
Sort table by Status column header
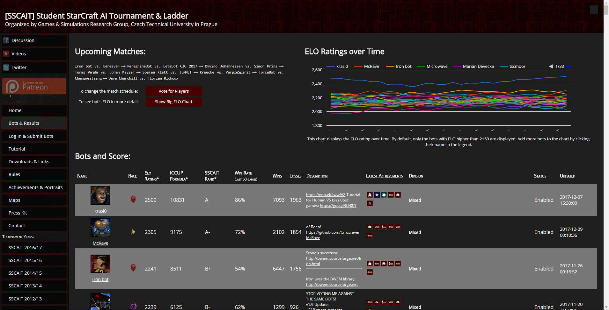click(x=540, y=176)
